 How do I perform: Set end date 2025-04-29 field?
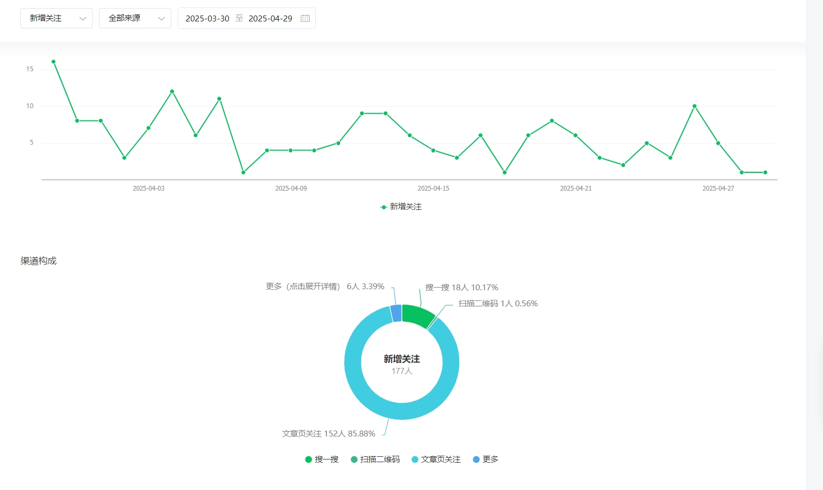coord(270,18)
